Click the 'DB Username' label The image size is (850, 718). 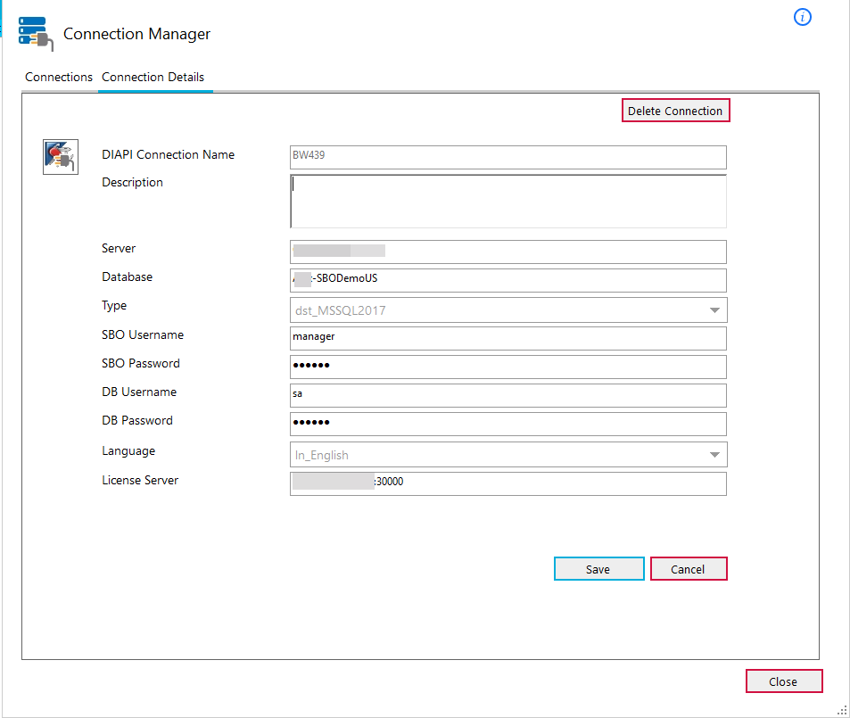pyautogui.click(x=139, y=392)
